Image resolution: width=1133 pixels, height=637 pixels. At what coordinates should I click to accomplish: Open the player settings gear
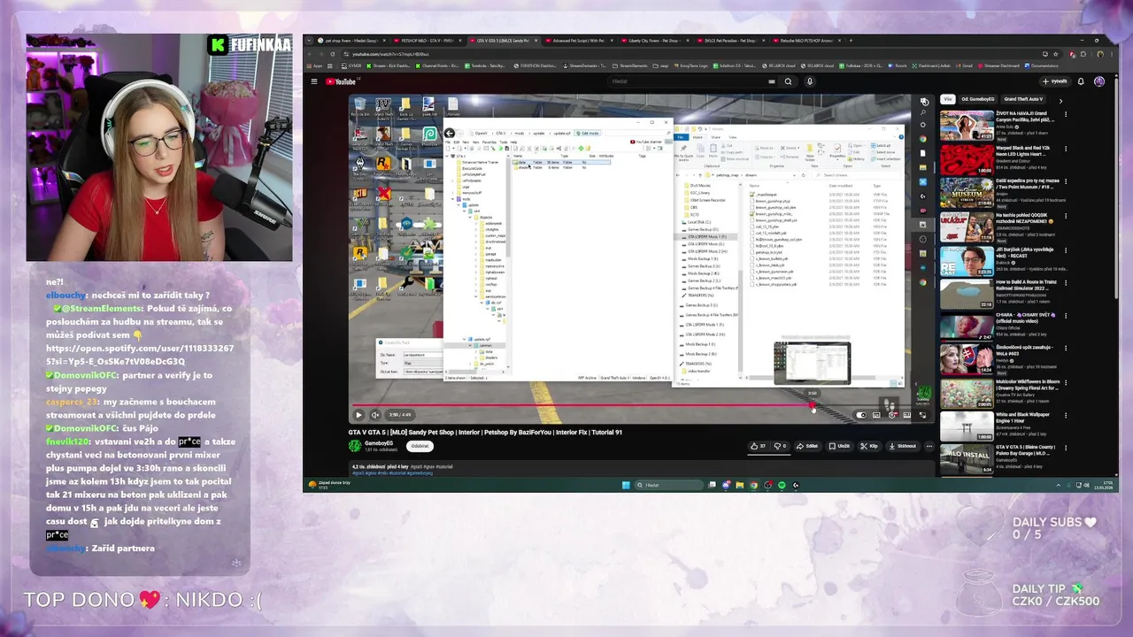pyautogui.click(x=891, y=415)
